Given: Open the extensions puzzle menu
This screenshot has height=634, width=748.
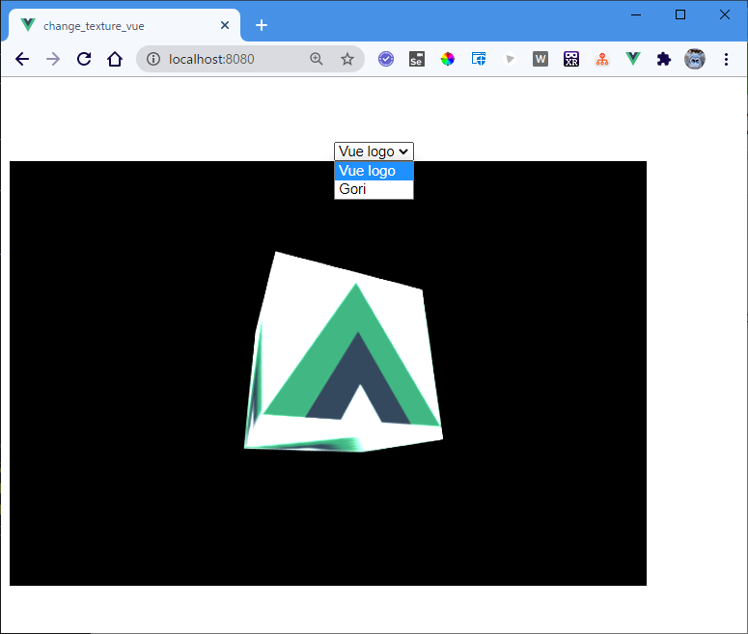Looking at the screenshot, I should click(x=664, y=59).
